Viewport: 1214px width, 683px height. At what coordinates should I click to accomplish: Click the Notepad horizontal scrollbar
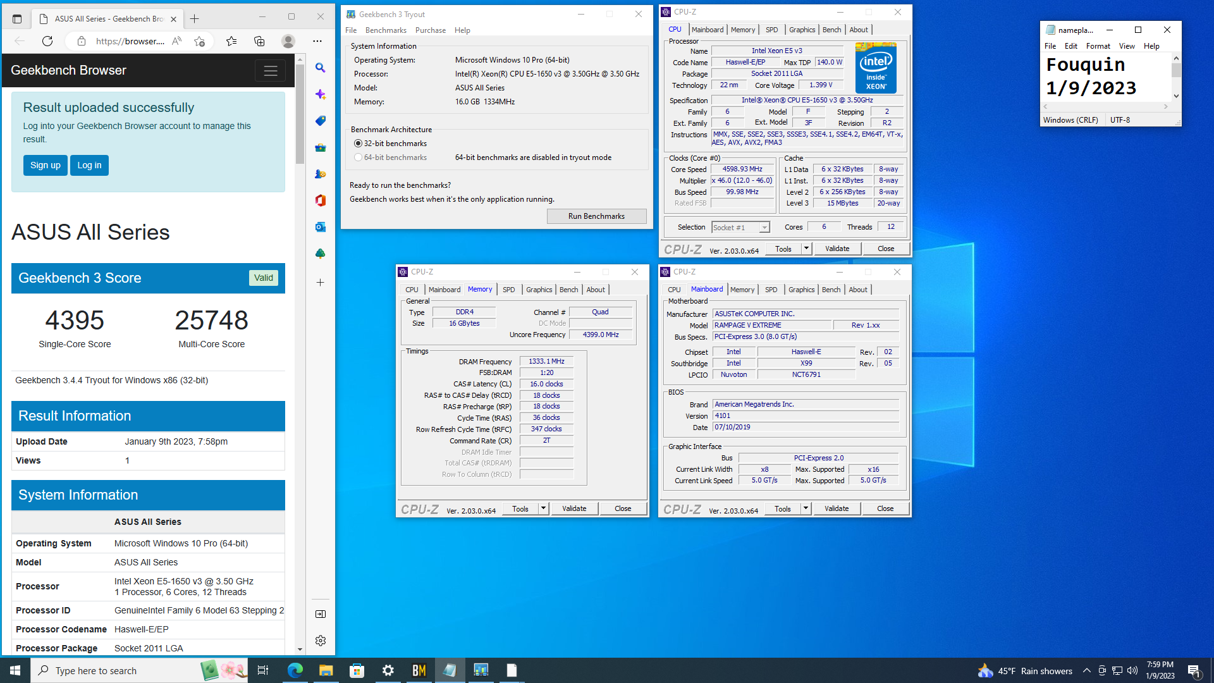coord(1105,106)
